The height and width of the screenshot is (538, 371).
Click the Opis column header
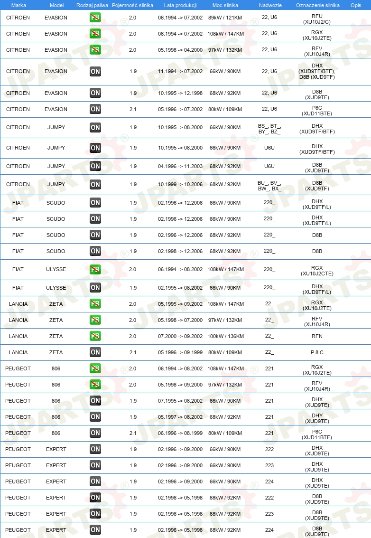point(355,5)
